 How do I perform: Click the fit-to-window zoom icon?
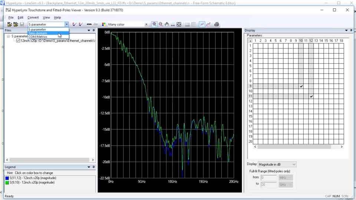click(179, 24)
